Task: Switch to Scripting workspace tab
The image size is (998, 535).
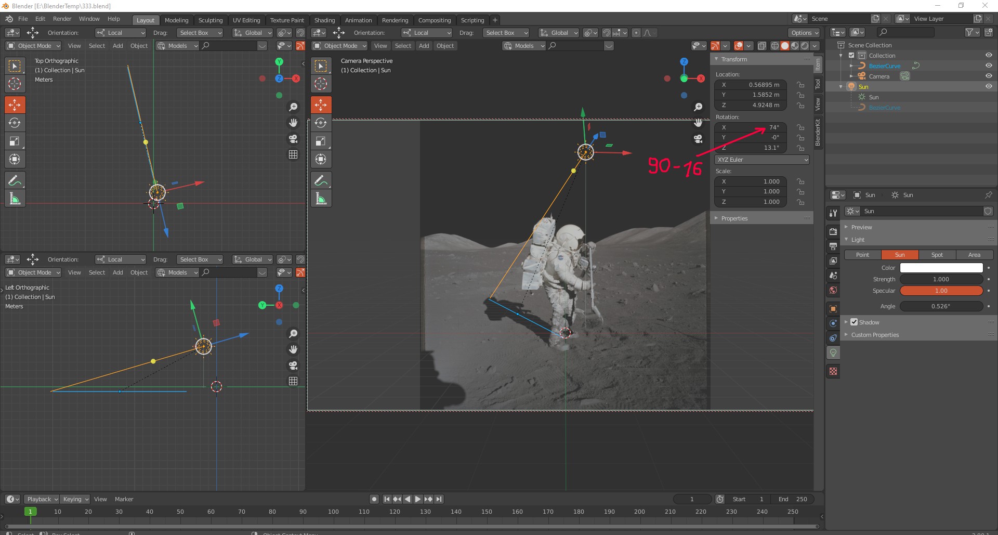Action: click(x=472, y=20)
